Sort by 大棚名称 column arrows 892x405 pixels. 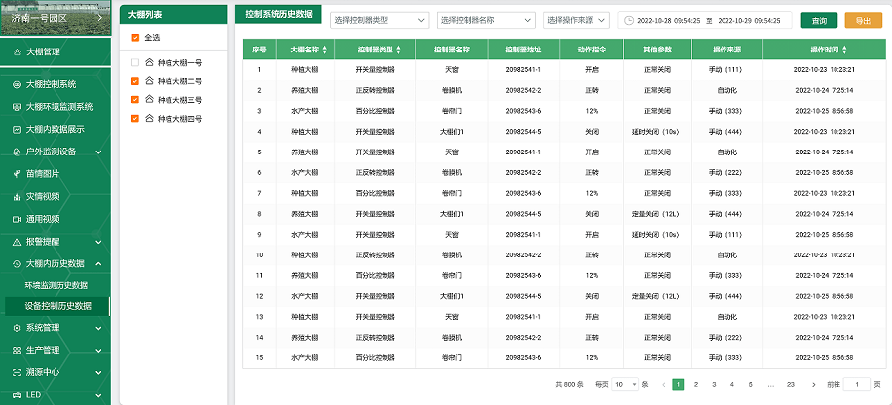pyautogui.click(x=325, y=50)
